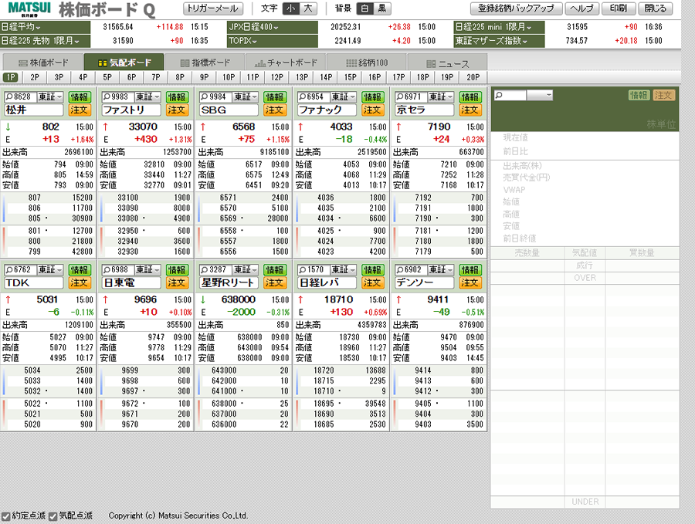The height and width of the screenshot is (524, 695).
Task: Toggle the 約定点滅 checkbox
Action: point(5,516)
